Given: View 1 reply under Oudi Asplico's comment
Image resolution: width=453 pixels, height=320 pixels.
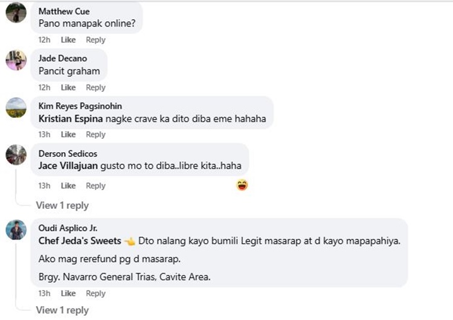Looking at the screenshot, I should [62, 310].
